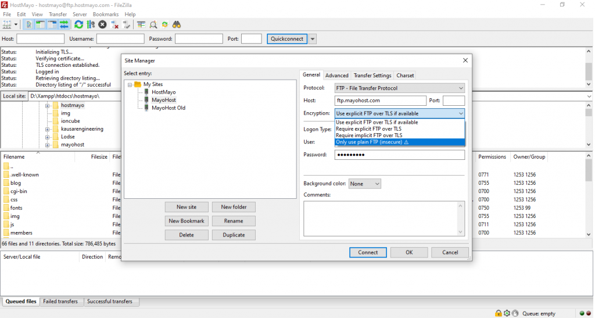Open the Protocol dropdown
The height and width of the screenshot is (318, 595).
pyautogui.click(x=400, y=88)
